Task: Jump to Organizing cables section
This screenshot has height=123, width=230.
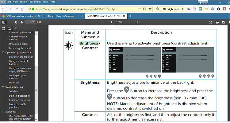Action: [x=19, y=44]
